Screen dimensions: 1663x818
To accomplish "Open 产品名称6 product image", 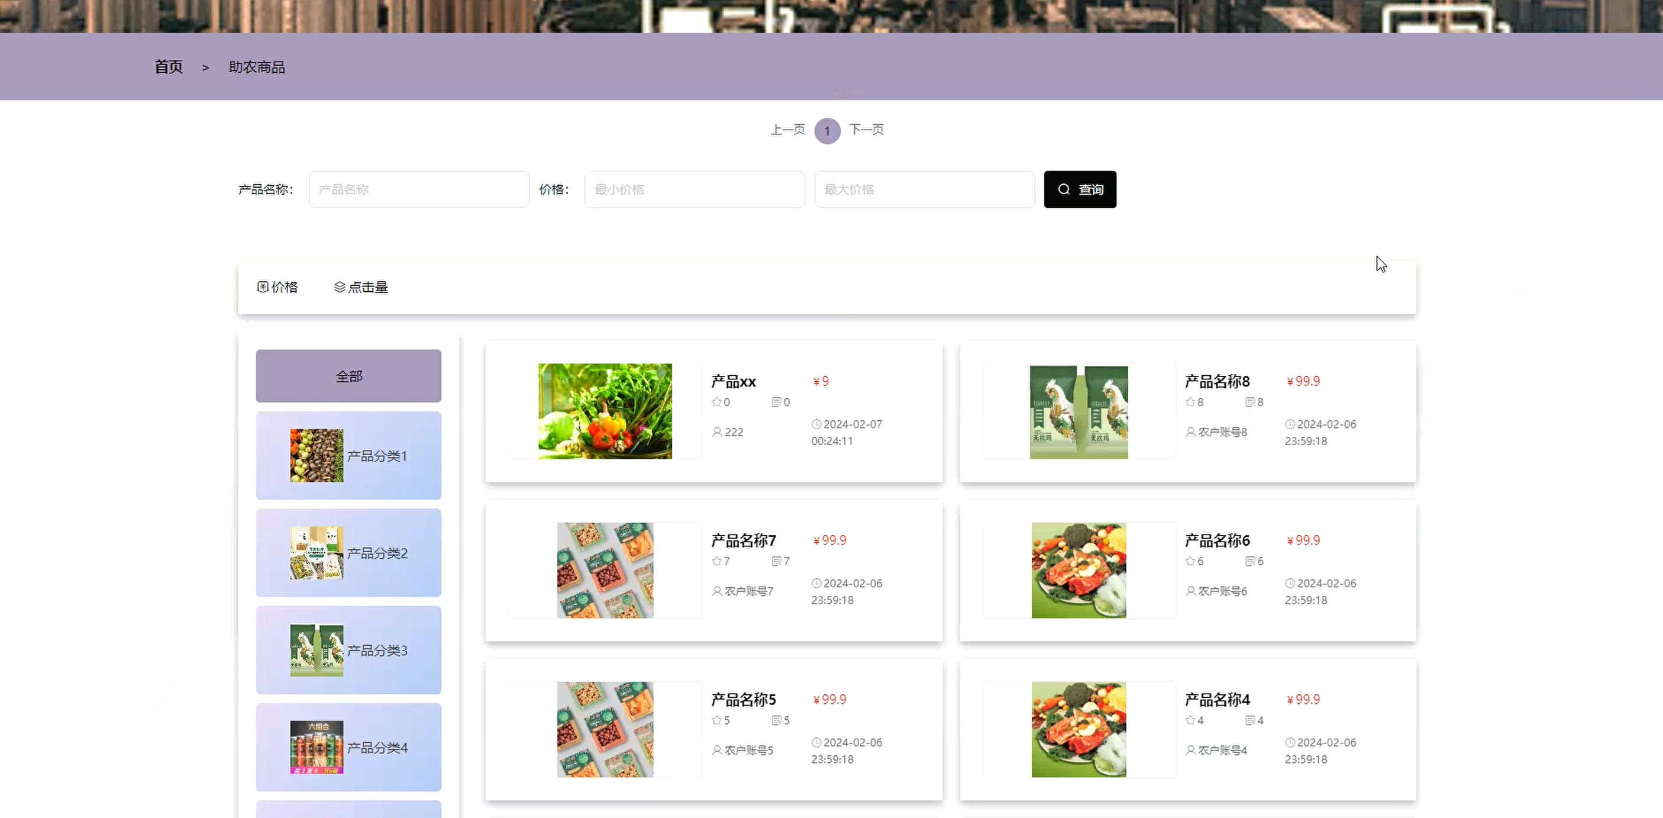I will click(x=1078, y=570).
